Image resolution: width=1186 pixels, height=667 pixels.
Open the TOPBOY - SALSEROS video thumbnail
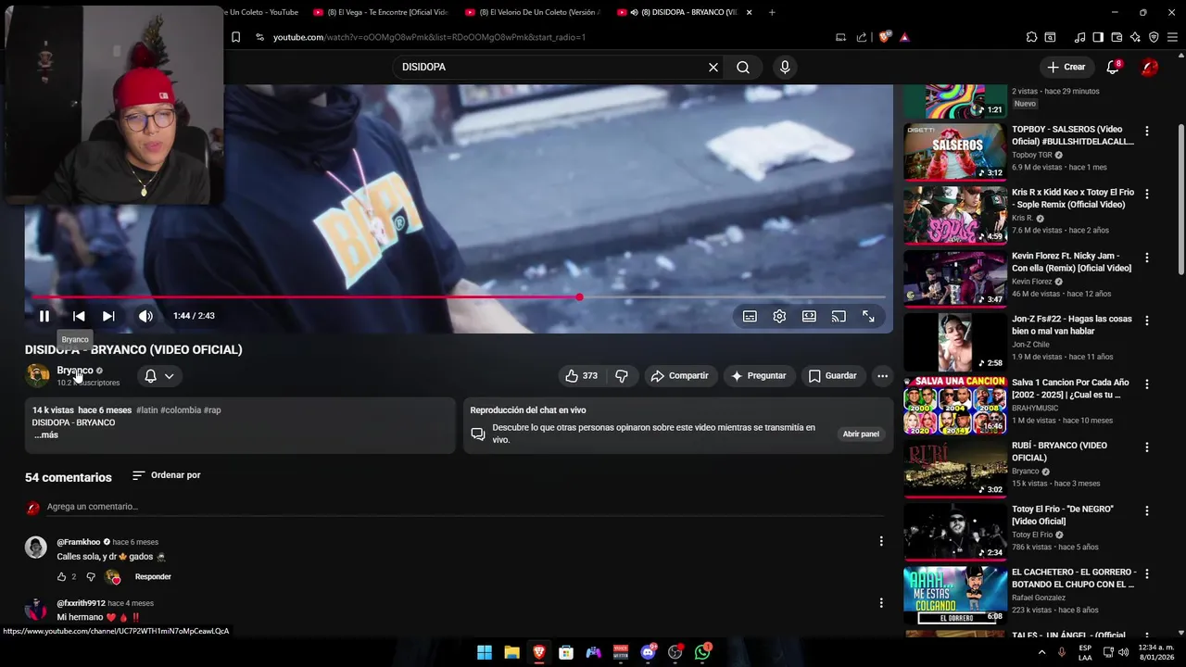955,152
